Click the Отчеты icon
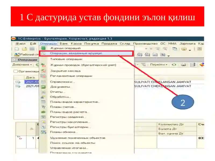 click(x=43, y=92)
